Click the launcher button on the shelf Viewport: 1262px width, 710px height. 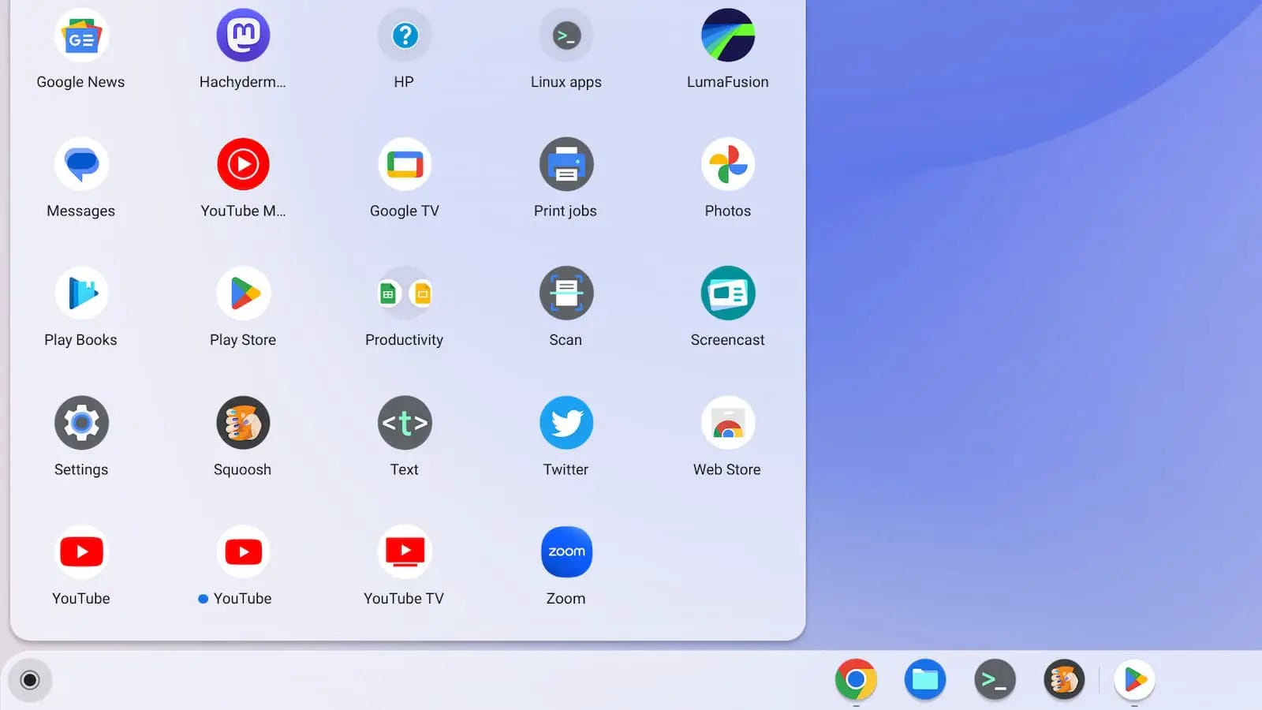point(30,680)
